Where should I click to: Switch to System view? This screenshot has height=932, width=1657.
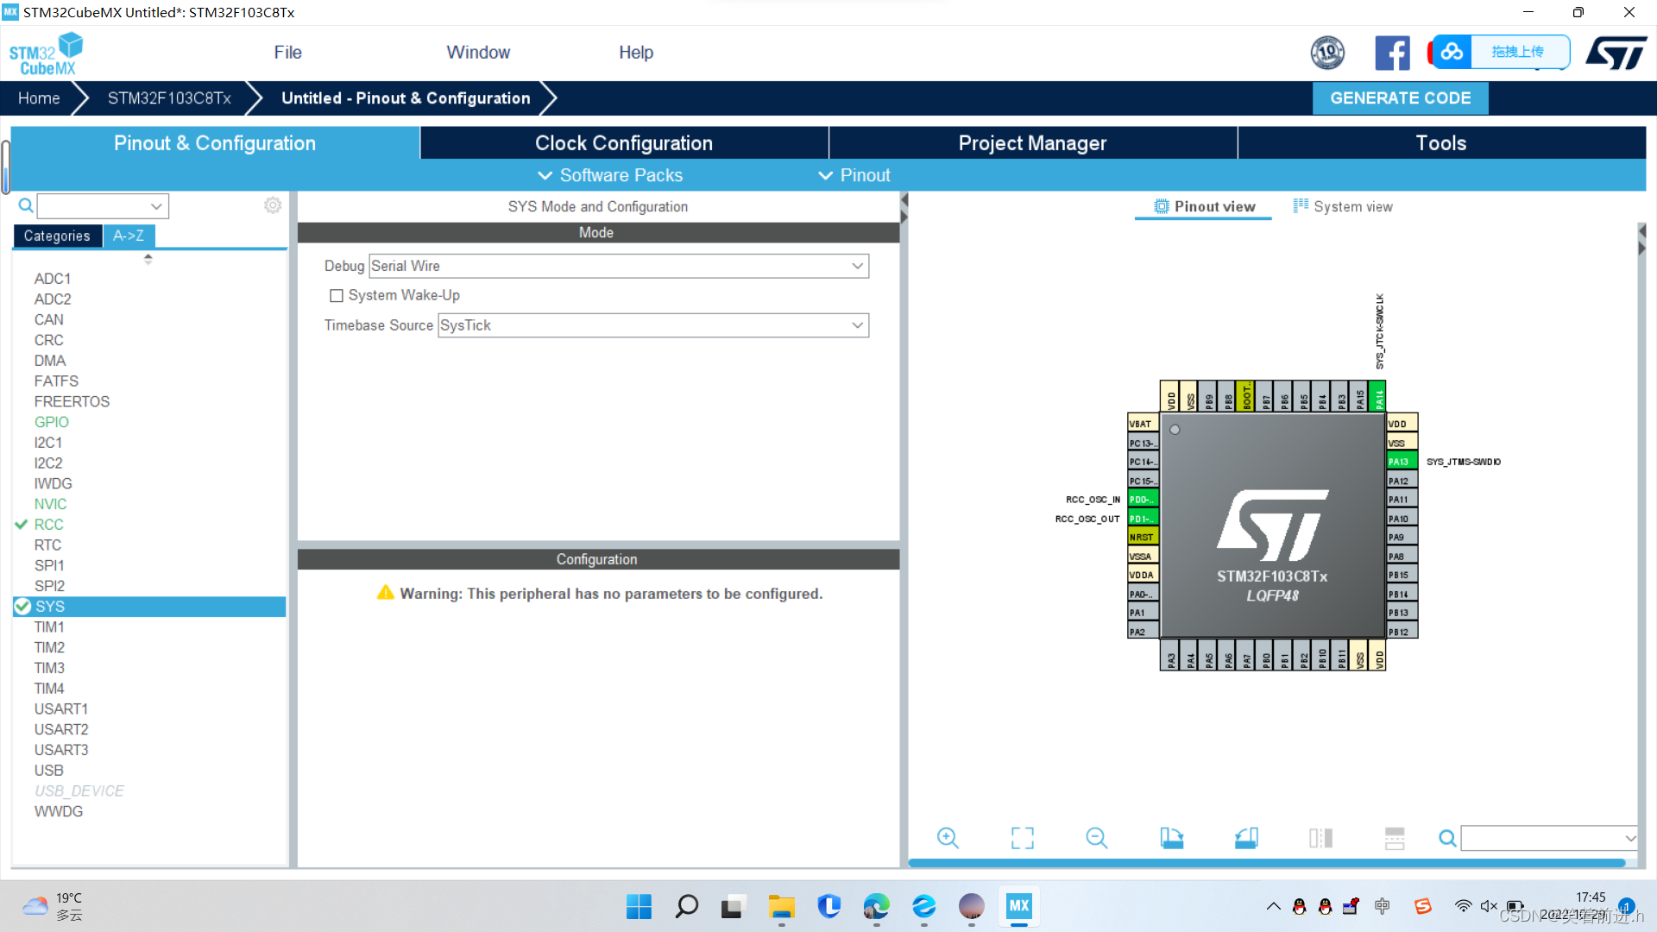(1353, 206)
